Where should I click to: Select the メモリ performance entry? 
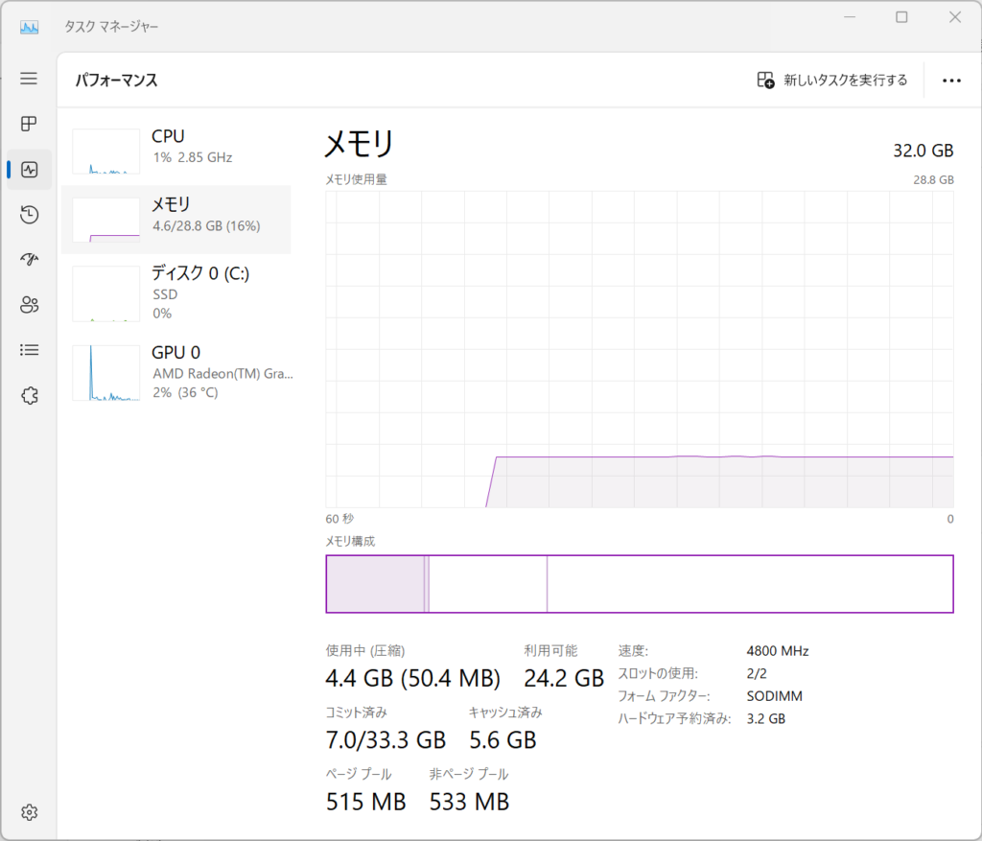[176, 220]
